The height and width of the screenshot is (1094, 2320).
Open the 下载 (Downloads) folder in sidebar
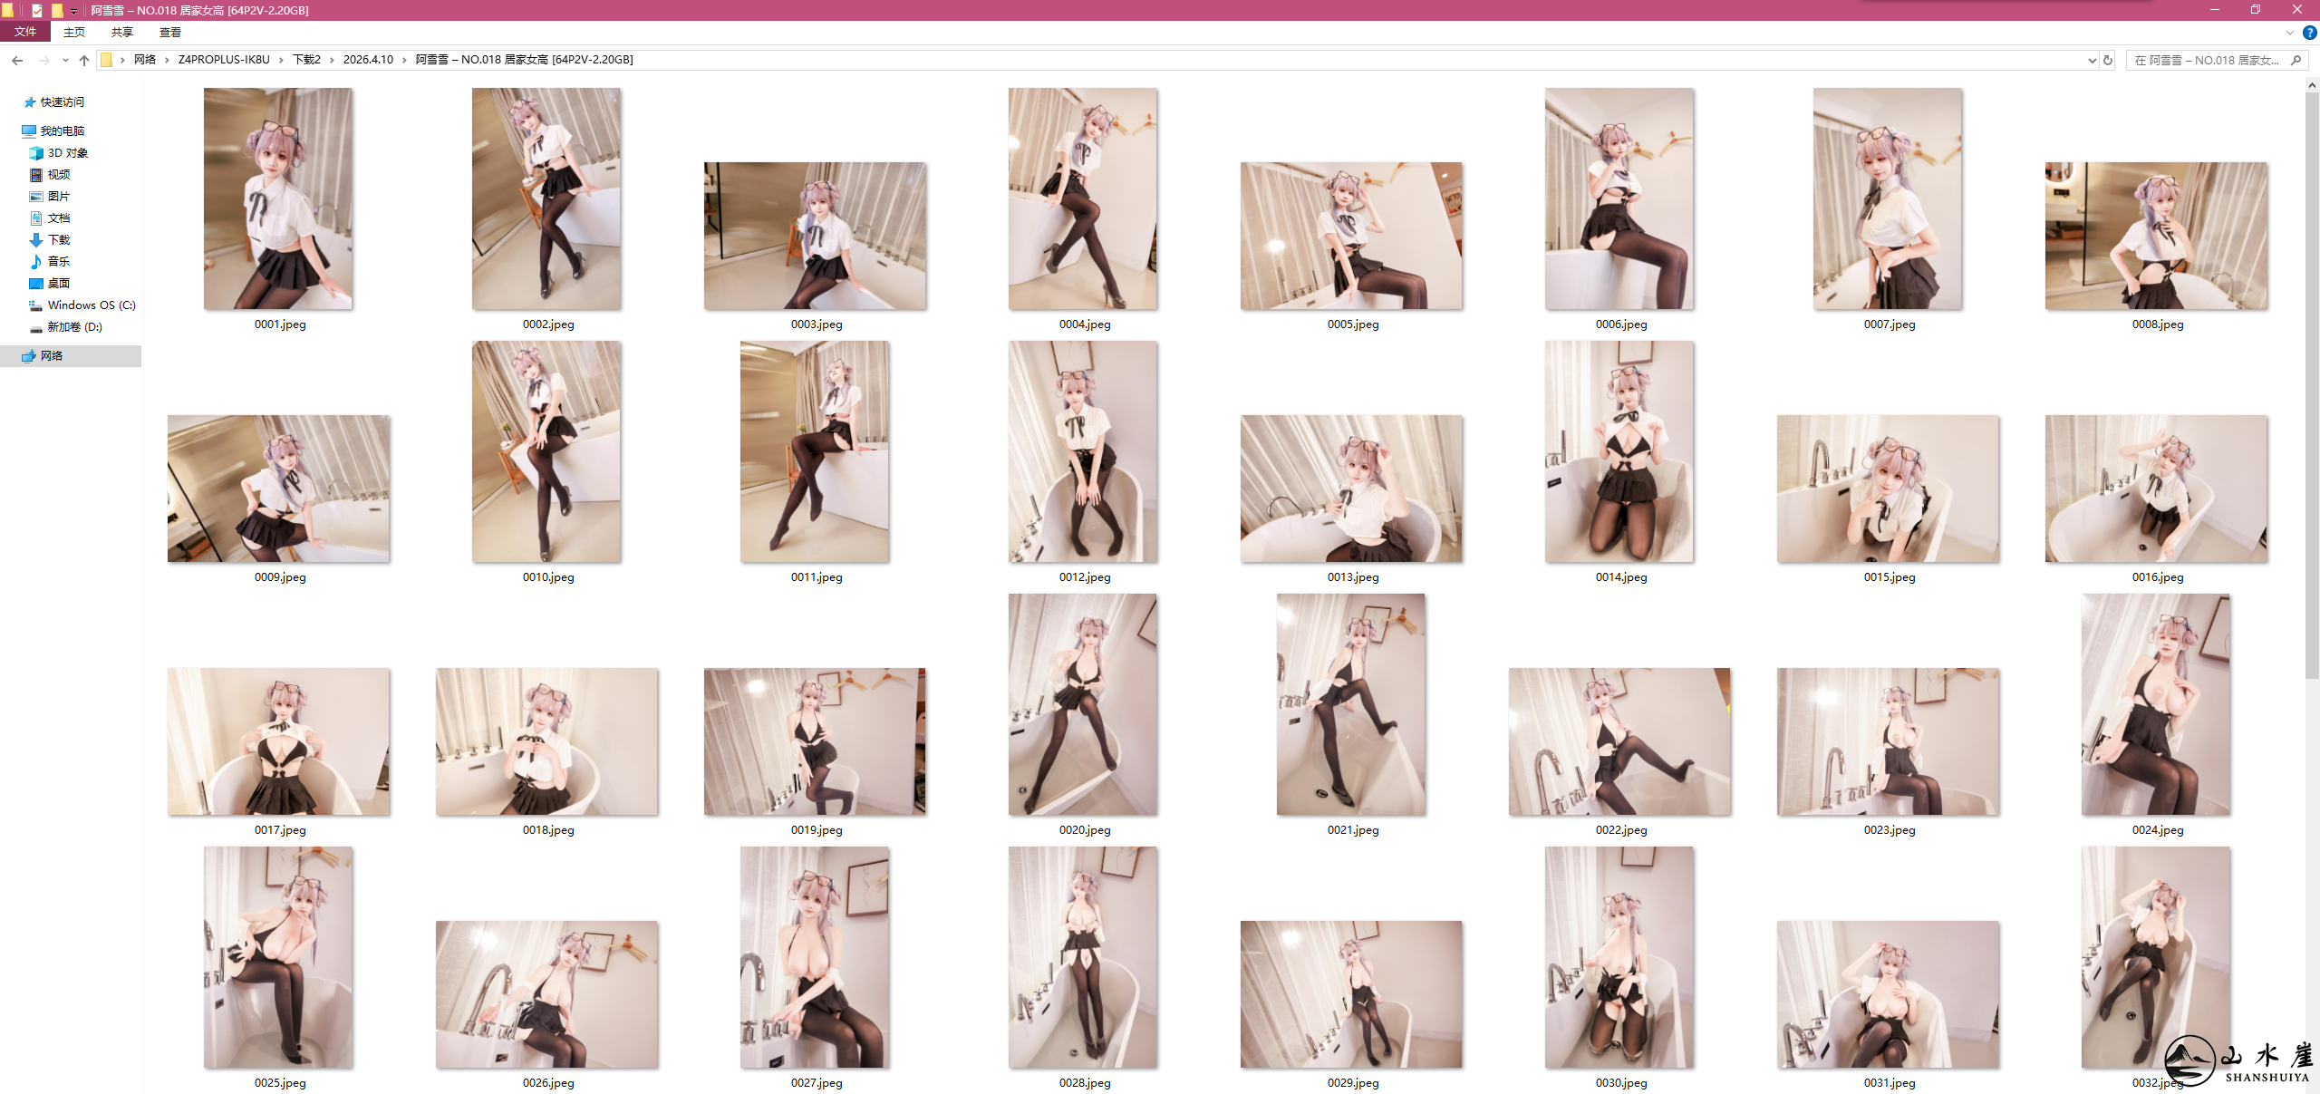tap(60, 239)
